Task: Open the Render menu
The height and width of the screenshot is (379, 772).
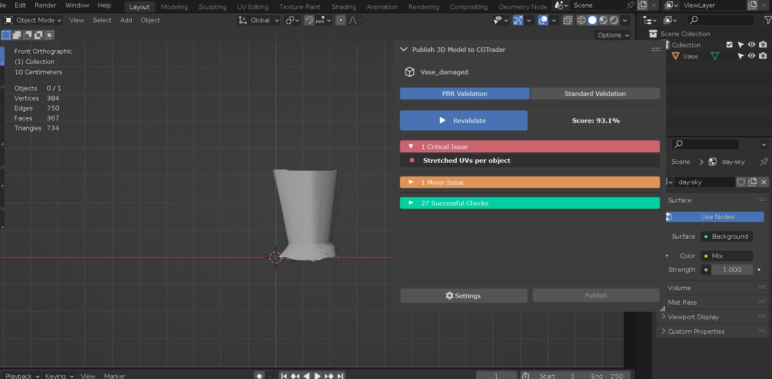Action: click(x=45, y=5)
